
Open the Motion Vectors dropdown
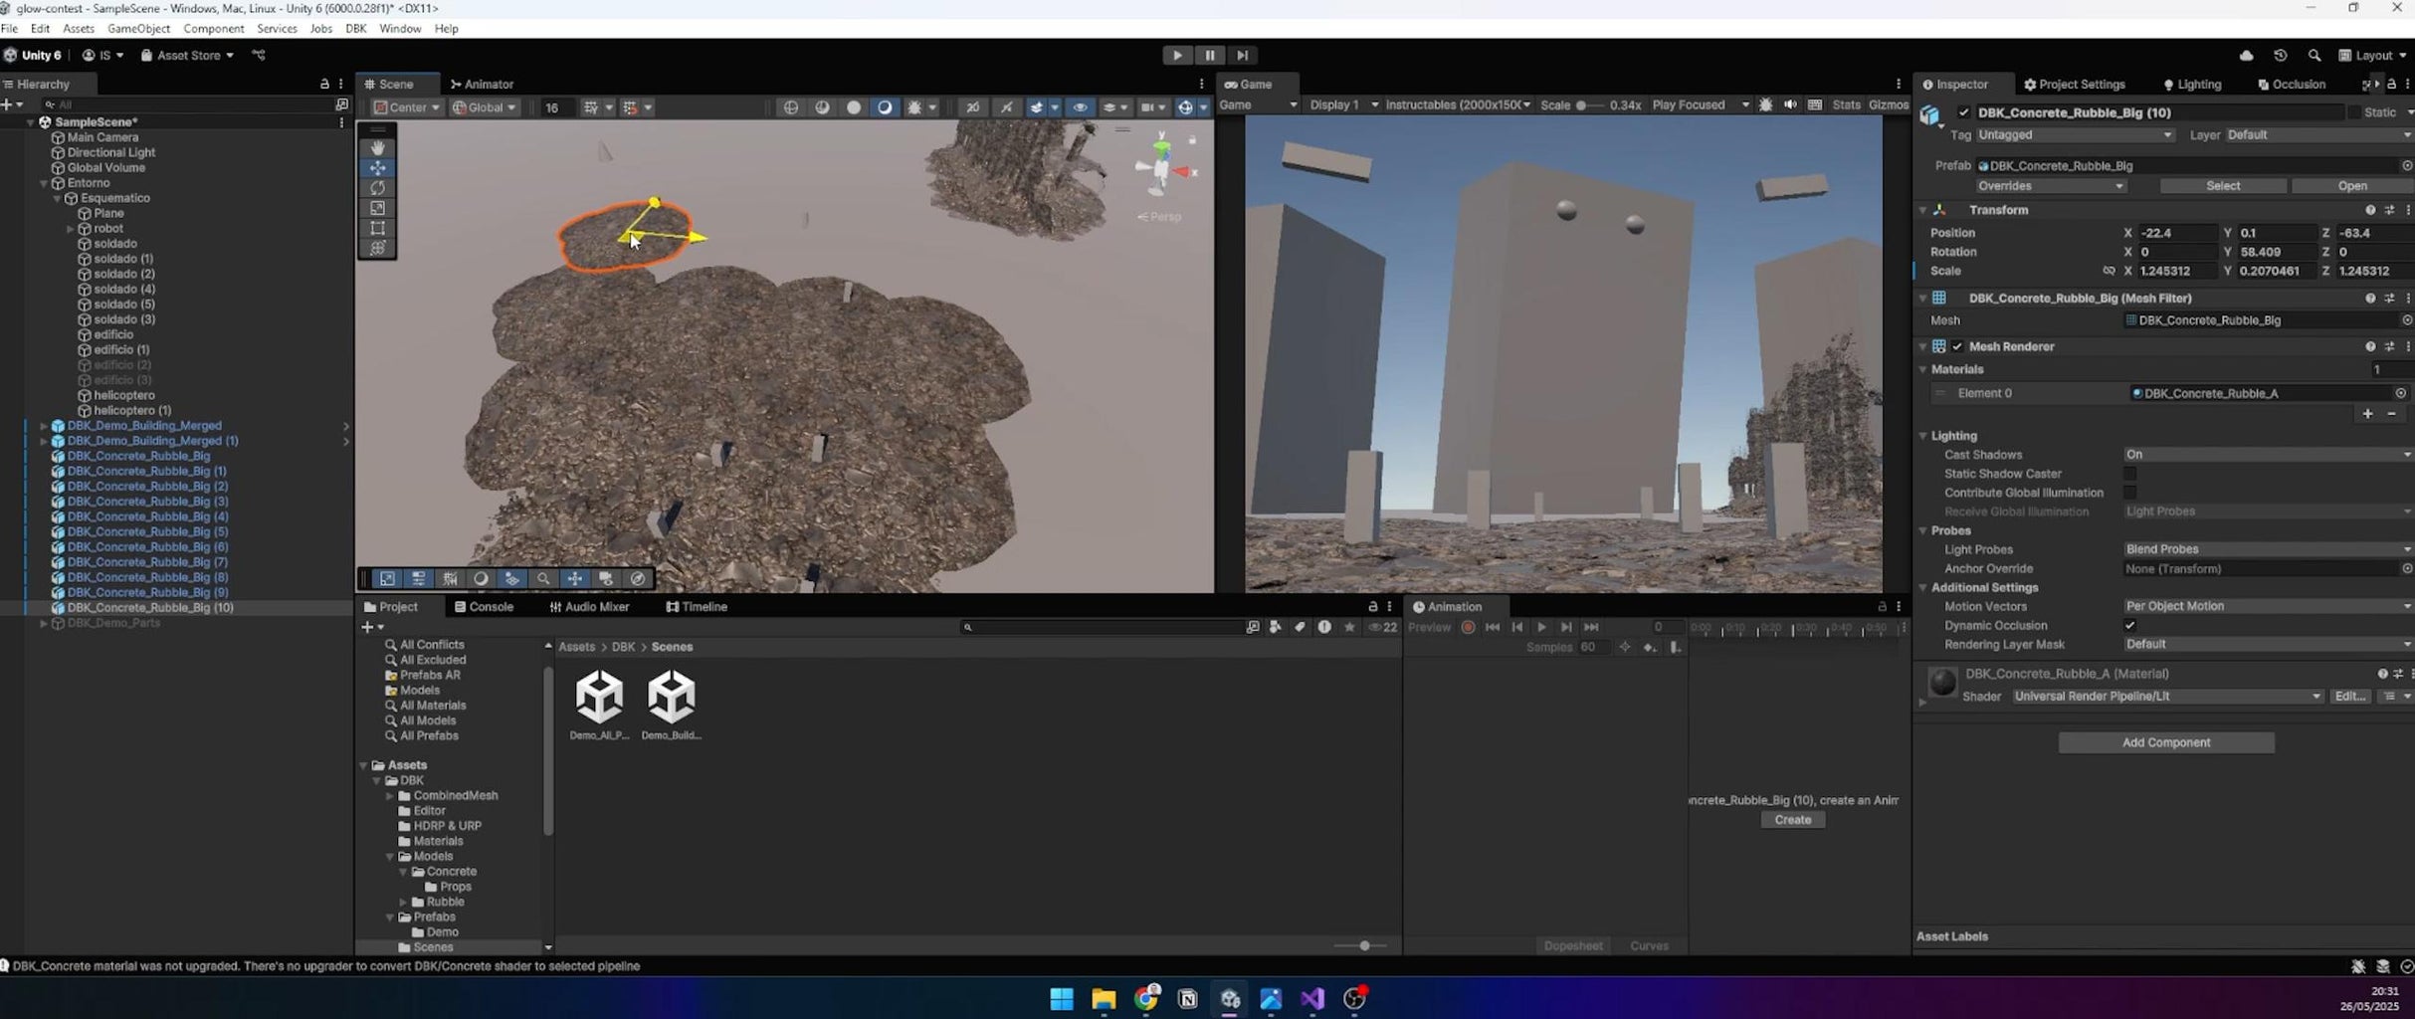pos(2268,606)
